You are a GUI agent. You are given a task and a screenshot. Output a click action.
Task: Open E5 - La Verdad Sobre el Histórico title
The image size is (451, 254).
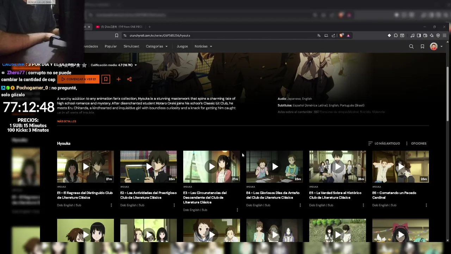(x=335, y=195)
